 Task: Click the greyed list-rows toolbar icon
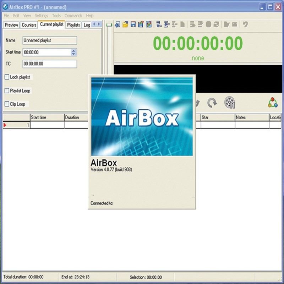coord(175,24)
